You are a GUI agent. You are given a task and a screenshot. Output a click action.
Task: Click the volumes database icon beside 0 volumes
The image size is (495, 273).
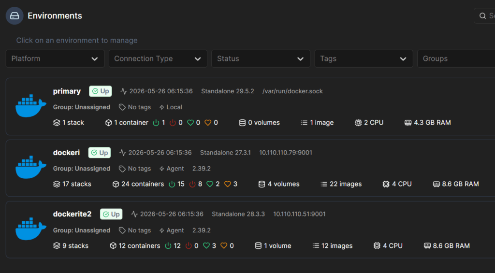click(x=242, y=123)
